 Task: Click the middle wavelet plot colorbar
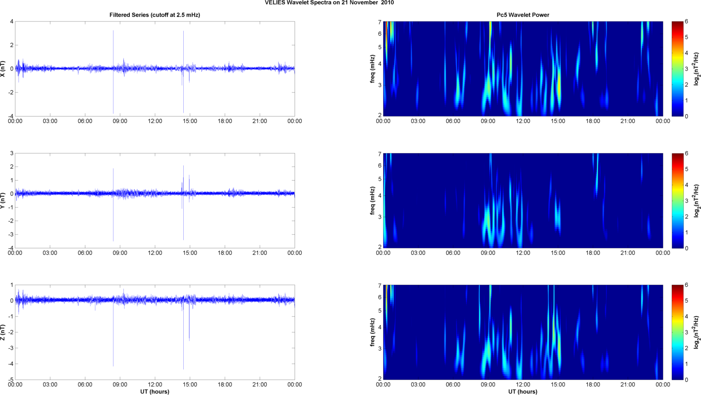(677, 201)
